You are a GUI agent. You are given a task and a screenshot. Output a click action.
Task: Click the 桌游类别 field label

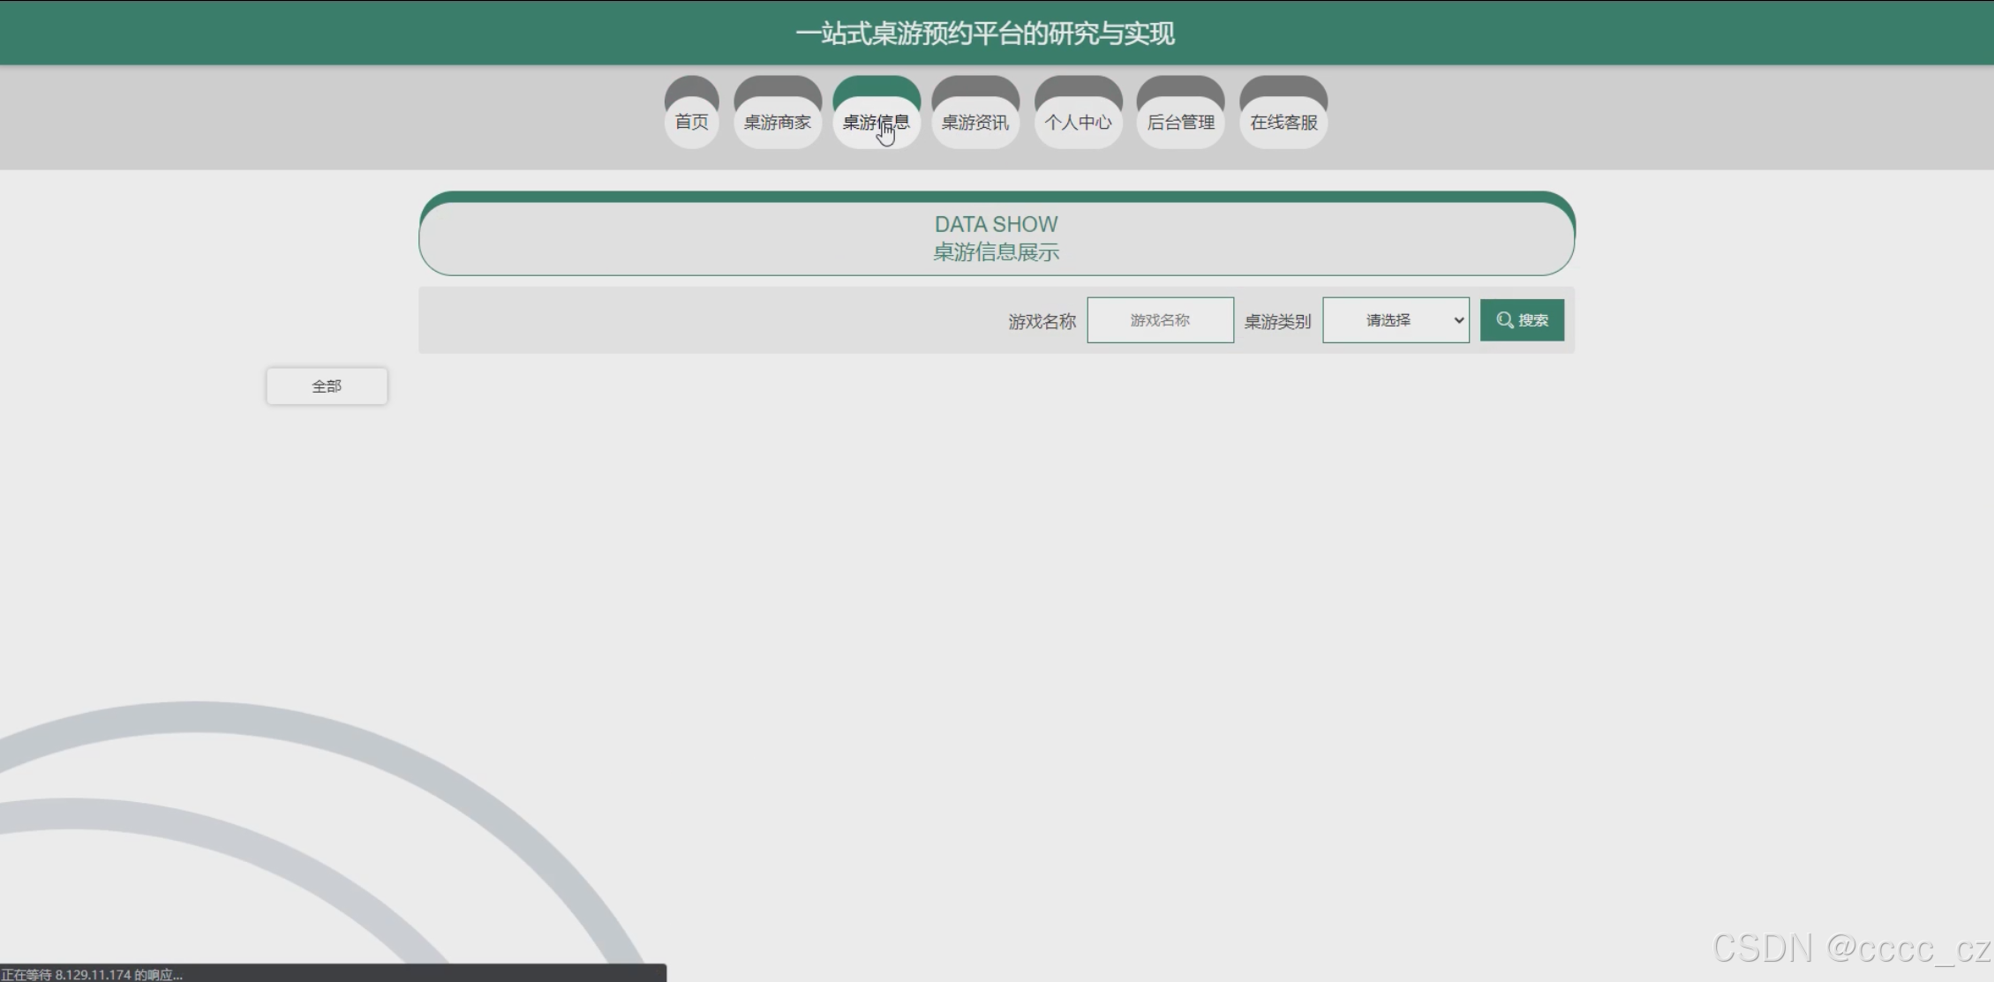click(1277, 321)
